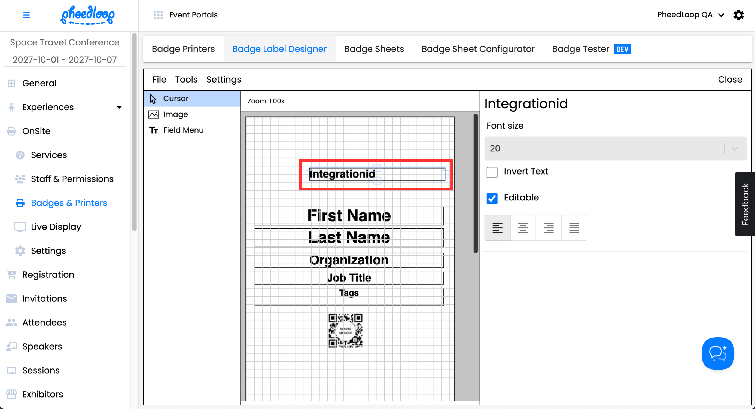Choose the Image tool in designer
This screenshot has width=755, height=409.
(x=175, y=114)
